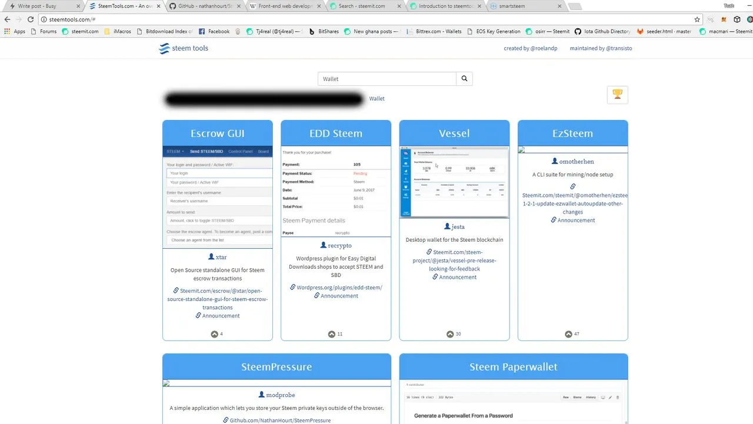Close the Write post - Busy tab

pyautogui.click(x=78, y=6)
